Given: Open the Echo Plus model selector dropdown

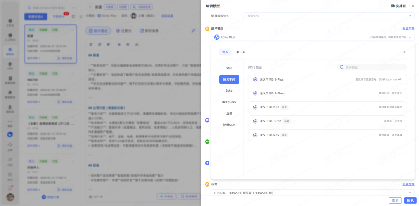Looking at the screenshot, I should pos(410,38).
